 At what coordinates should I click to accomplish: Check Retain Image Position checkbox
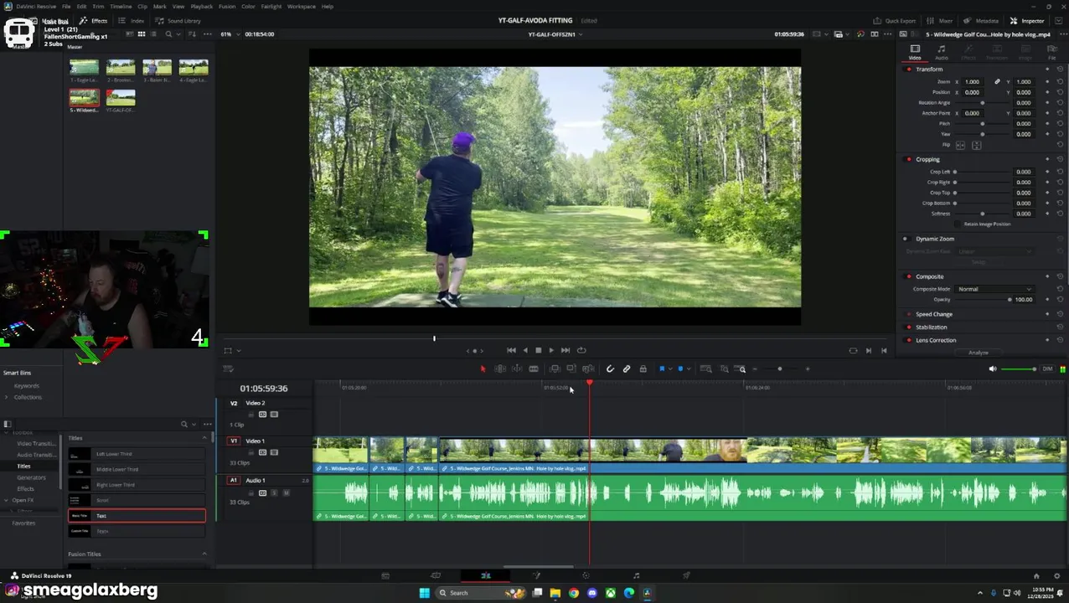pos(958,224)
